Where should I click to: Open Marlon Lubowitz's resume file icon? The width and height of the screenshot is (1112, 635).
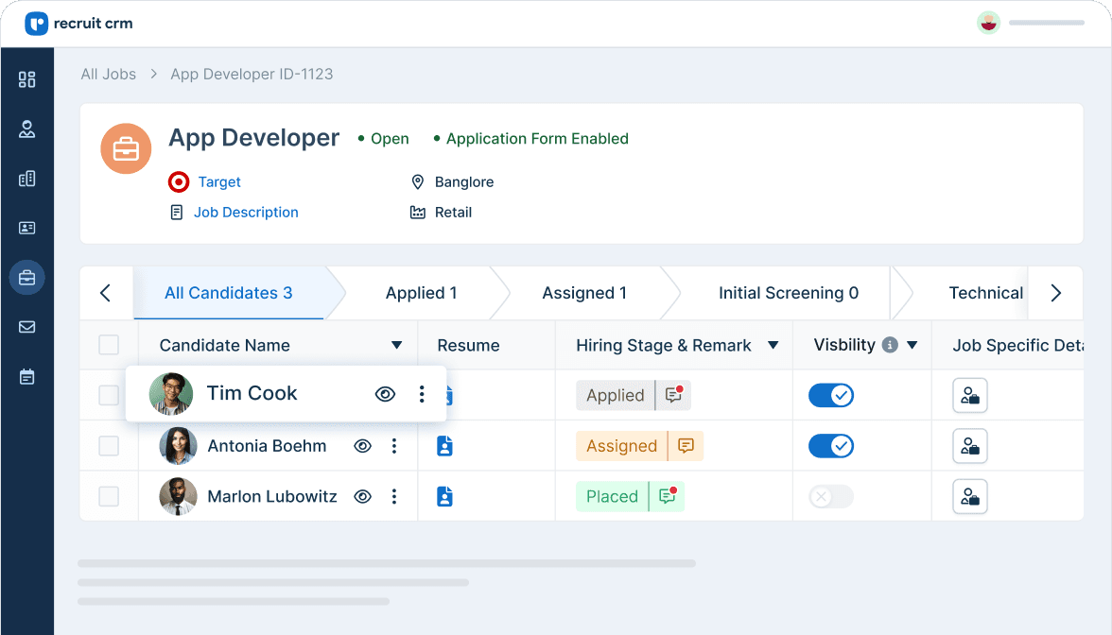point(444,496)
